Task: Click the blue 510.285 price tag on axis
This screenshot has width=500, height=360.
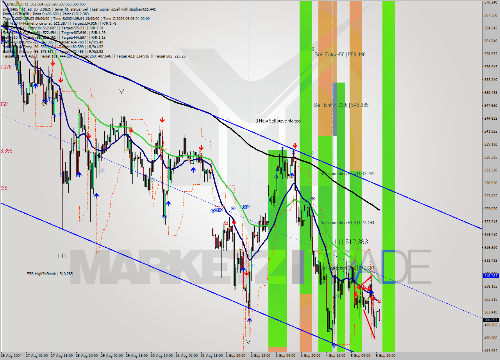Action: click(491, 276)
